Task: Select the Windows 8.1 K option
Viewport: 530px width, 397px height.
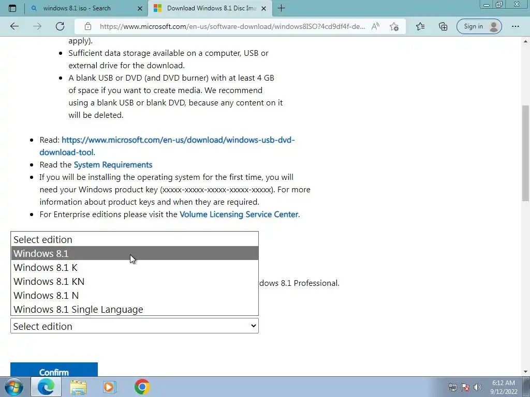Action: [135, 267]
